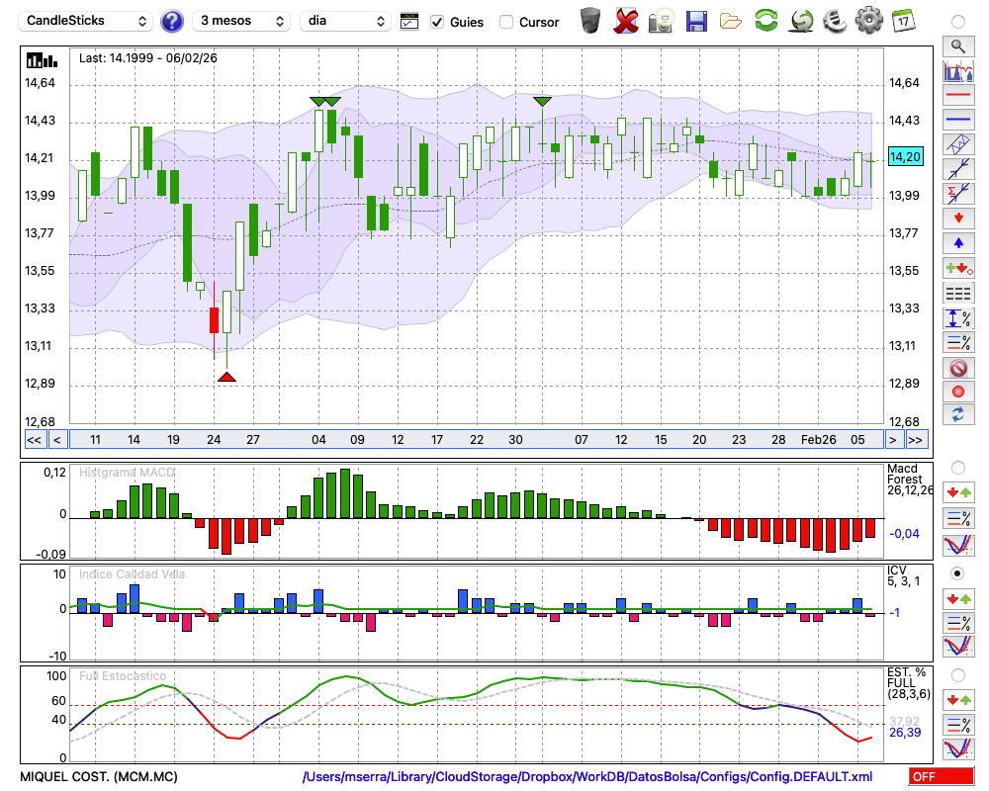Step back with the '<' button

point(57,440)
